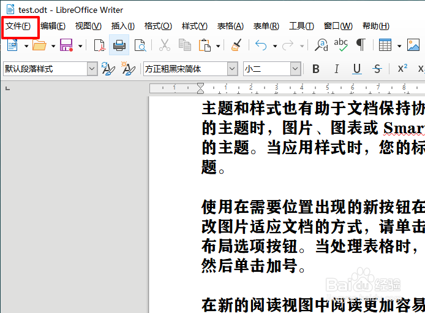Click the Clone Formatting brush icon
425x313 pixels.
coord(236,45)
